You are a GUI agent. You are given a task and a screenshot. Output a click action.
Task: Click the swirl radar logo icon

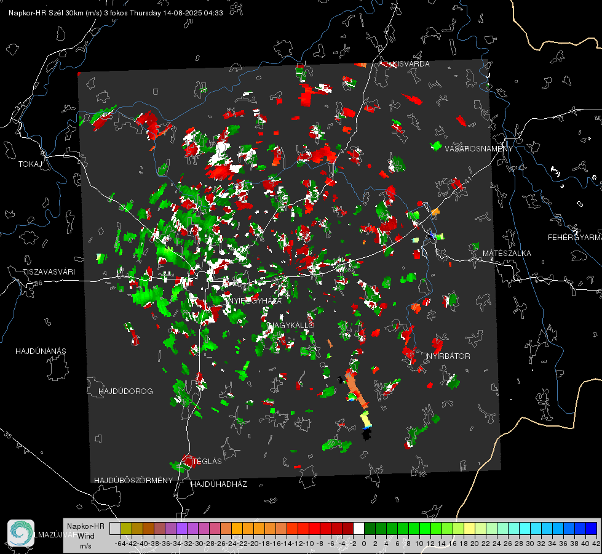click(x=21, y=533)
